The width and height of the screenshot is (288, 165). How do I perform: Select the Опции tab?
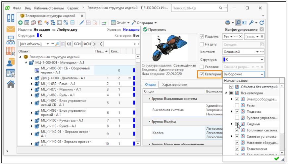[150, 85]
